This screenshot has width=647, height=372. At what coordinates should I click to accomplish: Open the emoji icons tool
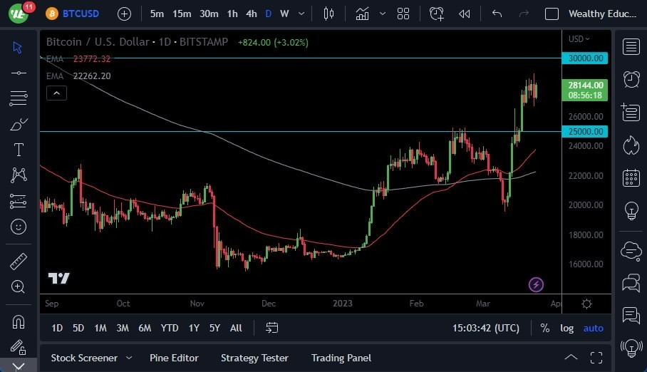(18, 227)
